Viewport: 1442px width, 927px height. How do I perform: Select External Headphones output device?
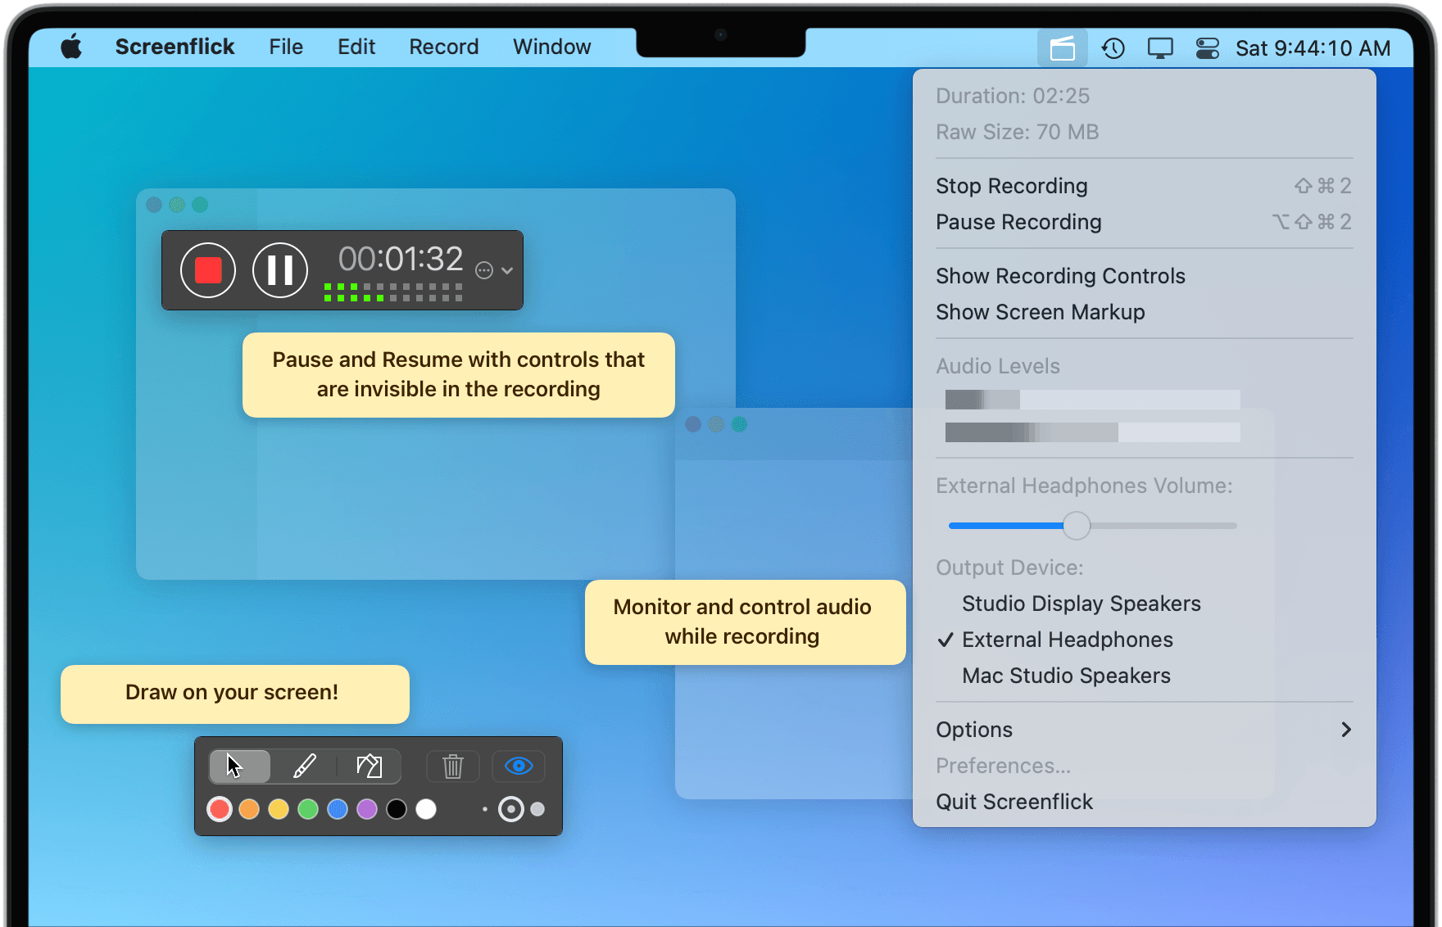(1144, 640)
